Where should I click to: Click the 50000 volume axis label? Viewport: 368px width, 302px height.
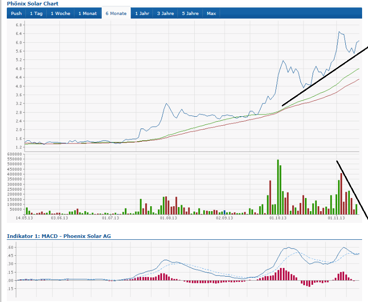click(15, 209)
